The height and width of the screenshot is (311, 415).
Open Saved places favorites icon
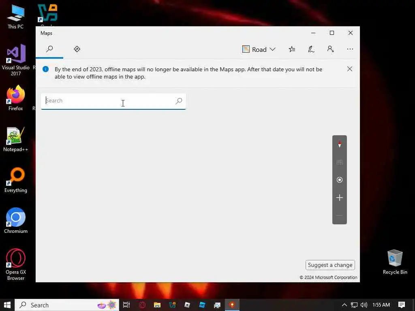click(292, 49)
